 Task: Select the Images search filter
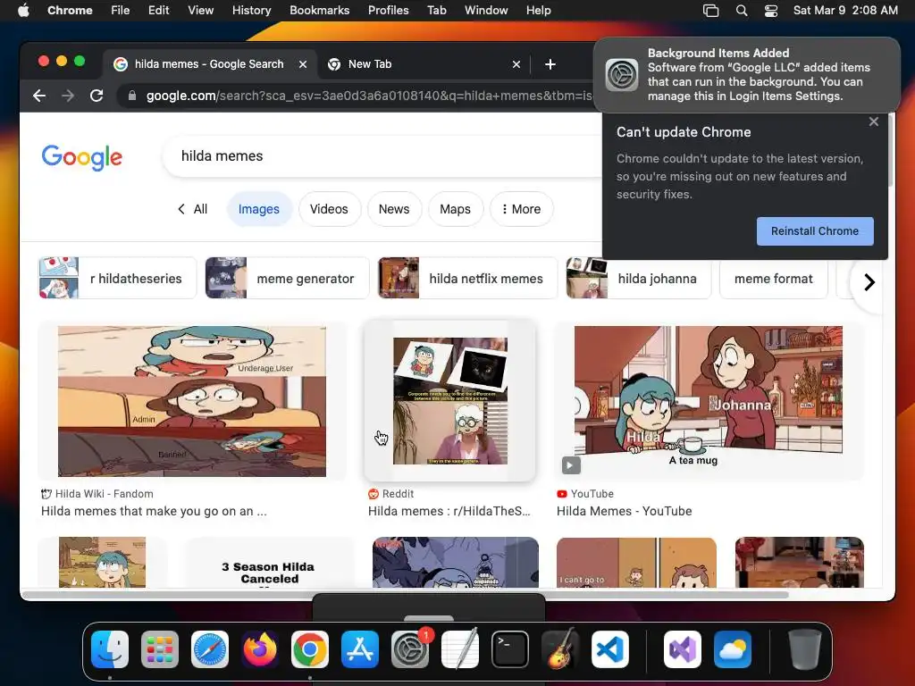point(258,209)
